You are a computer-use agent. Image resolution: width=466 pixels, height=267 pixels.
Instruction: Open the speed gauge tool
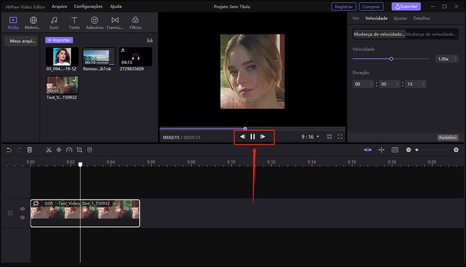[x=69, y=150]
